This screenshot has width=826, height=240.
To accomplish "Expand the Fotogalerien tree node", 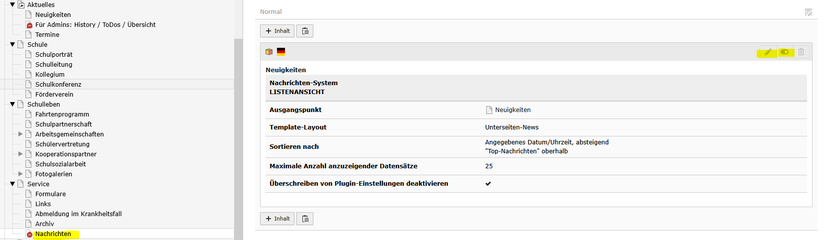I will 20,174.
